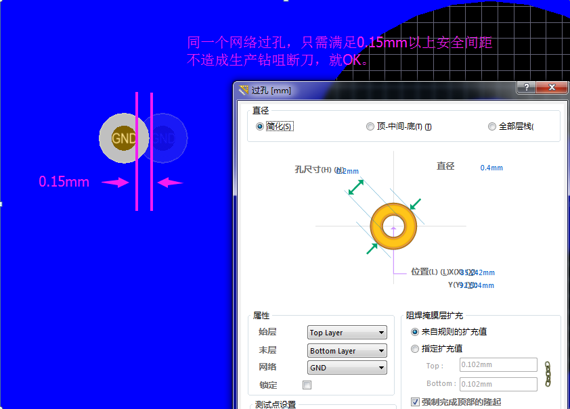Click the Top expansion 0.102mm field
Viewport: 570px width, 409px height.
click(498, 366)
